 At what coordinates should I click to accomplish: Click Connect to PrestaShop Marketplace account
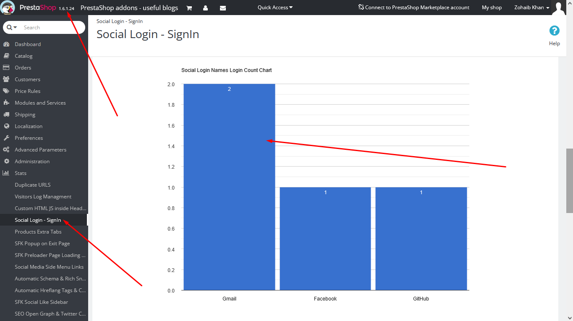pos(414,8)
